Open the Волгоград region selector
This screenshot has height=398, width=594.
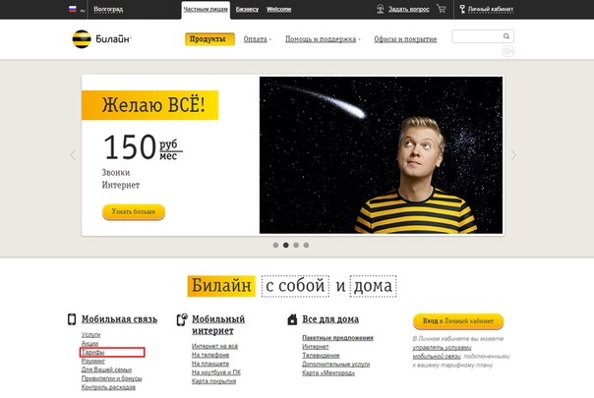click(108, 9)
